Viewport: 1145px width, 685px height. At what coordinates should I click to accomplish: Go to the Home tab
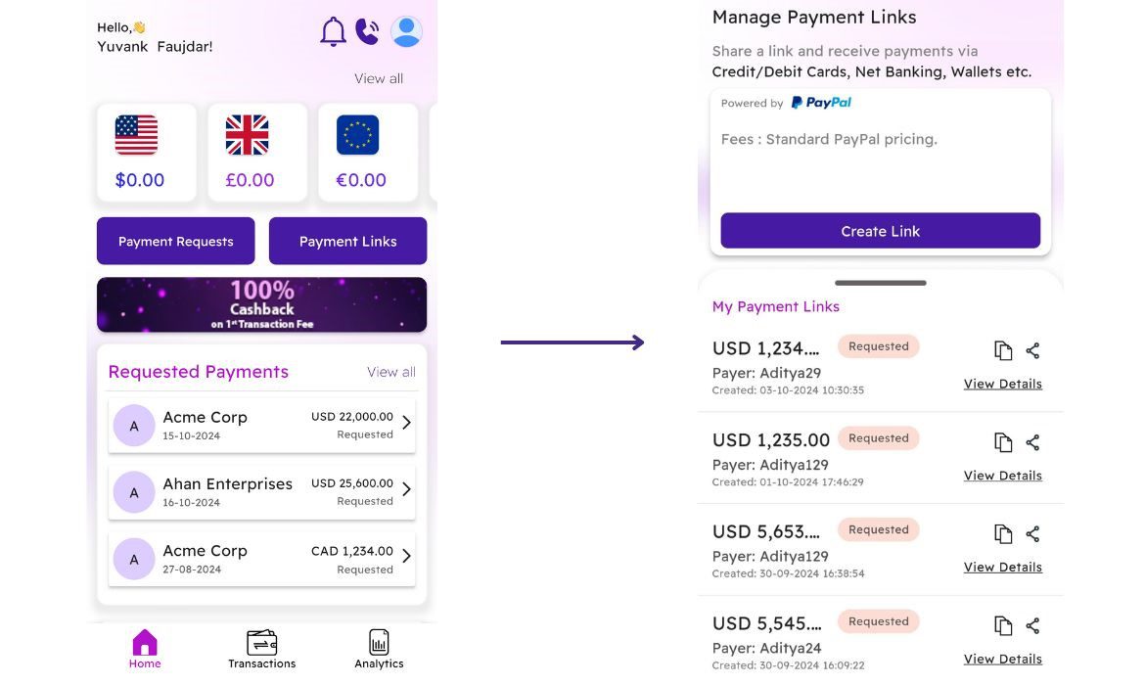click(x=145, y=649)
